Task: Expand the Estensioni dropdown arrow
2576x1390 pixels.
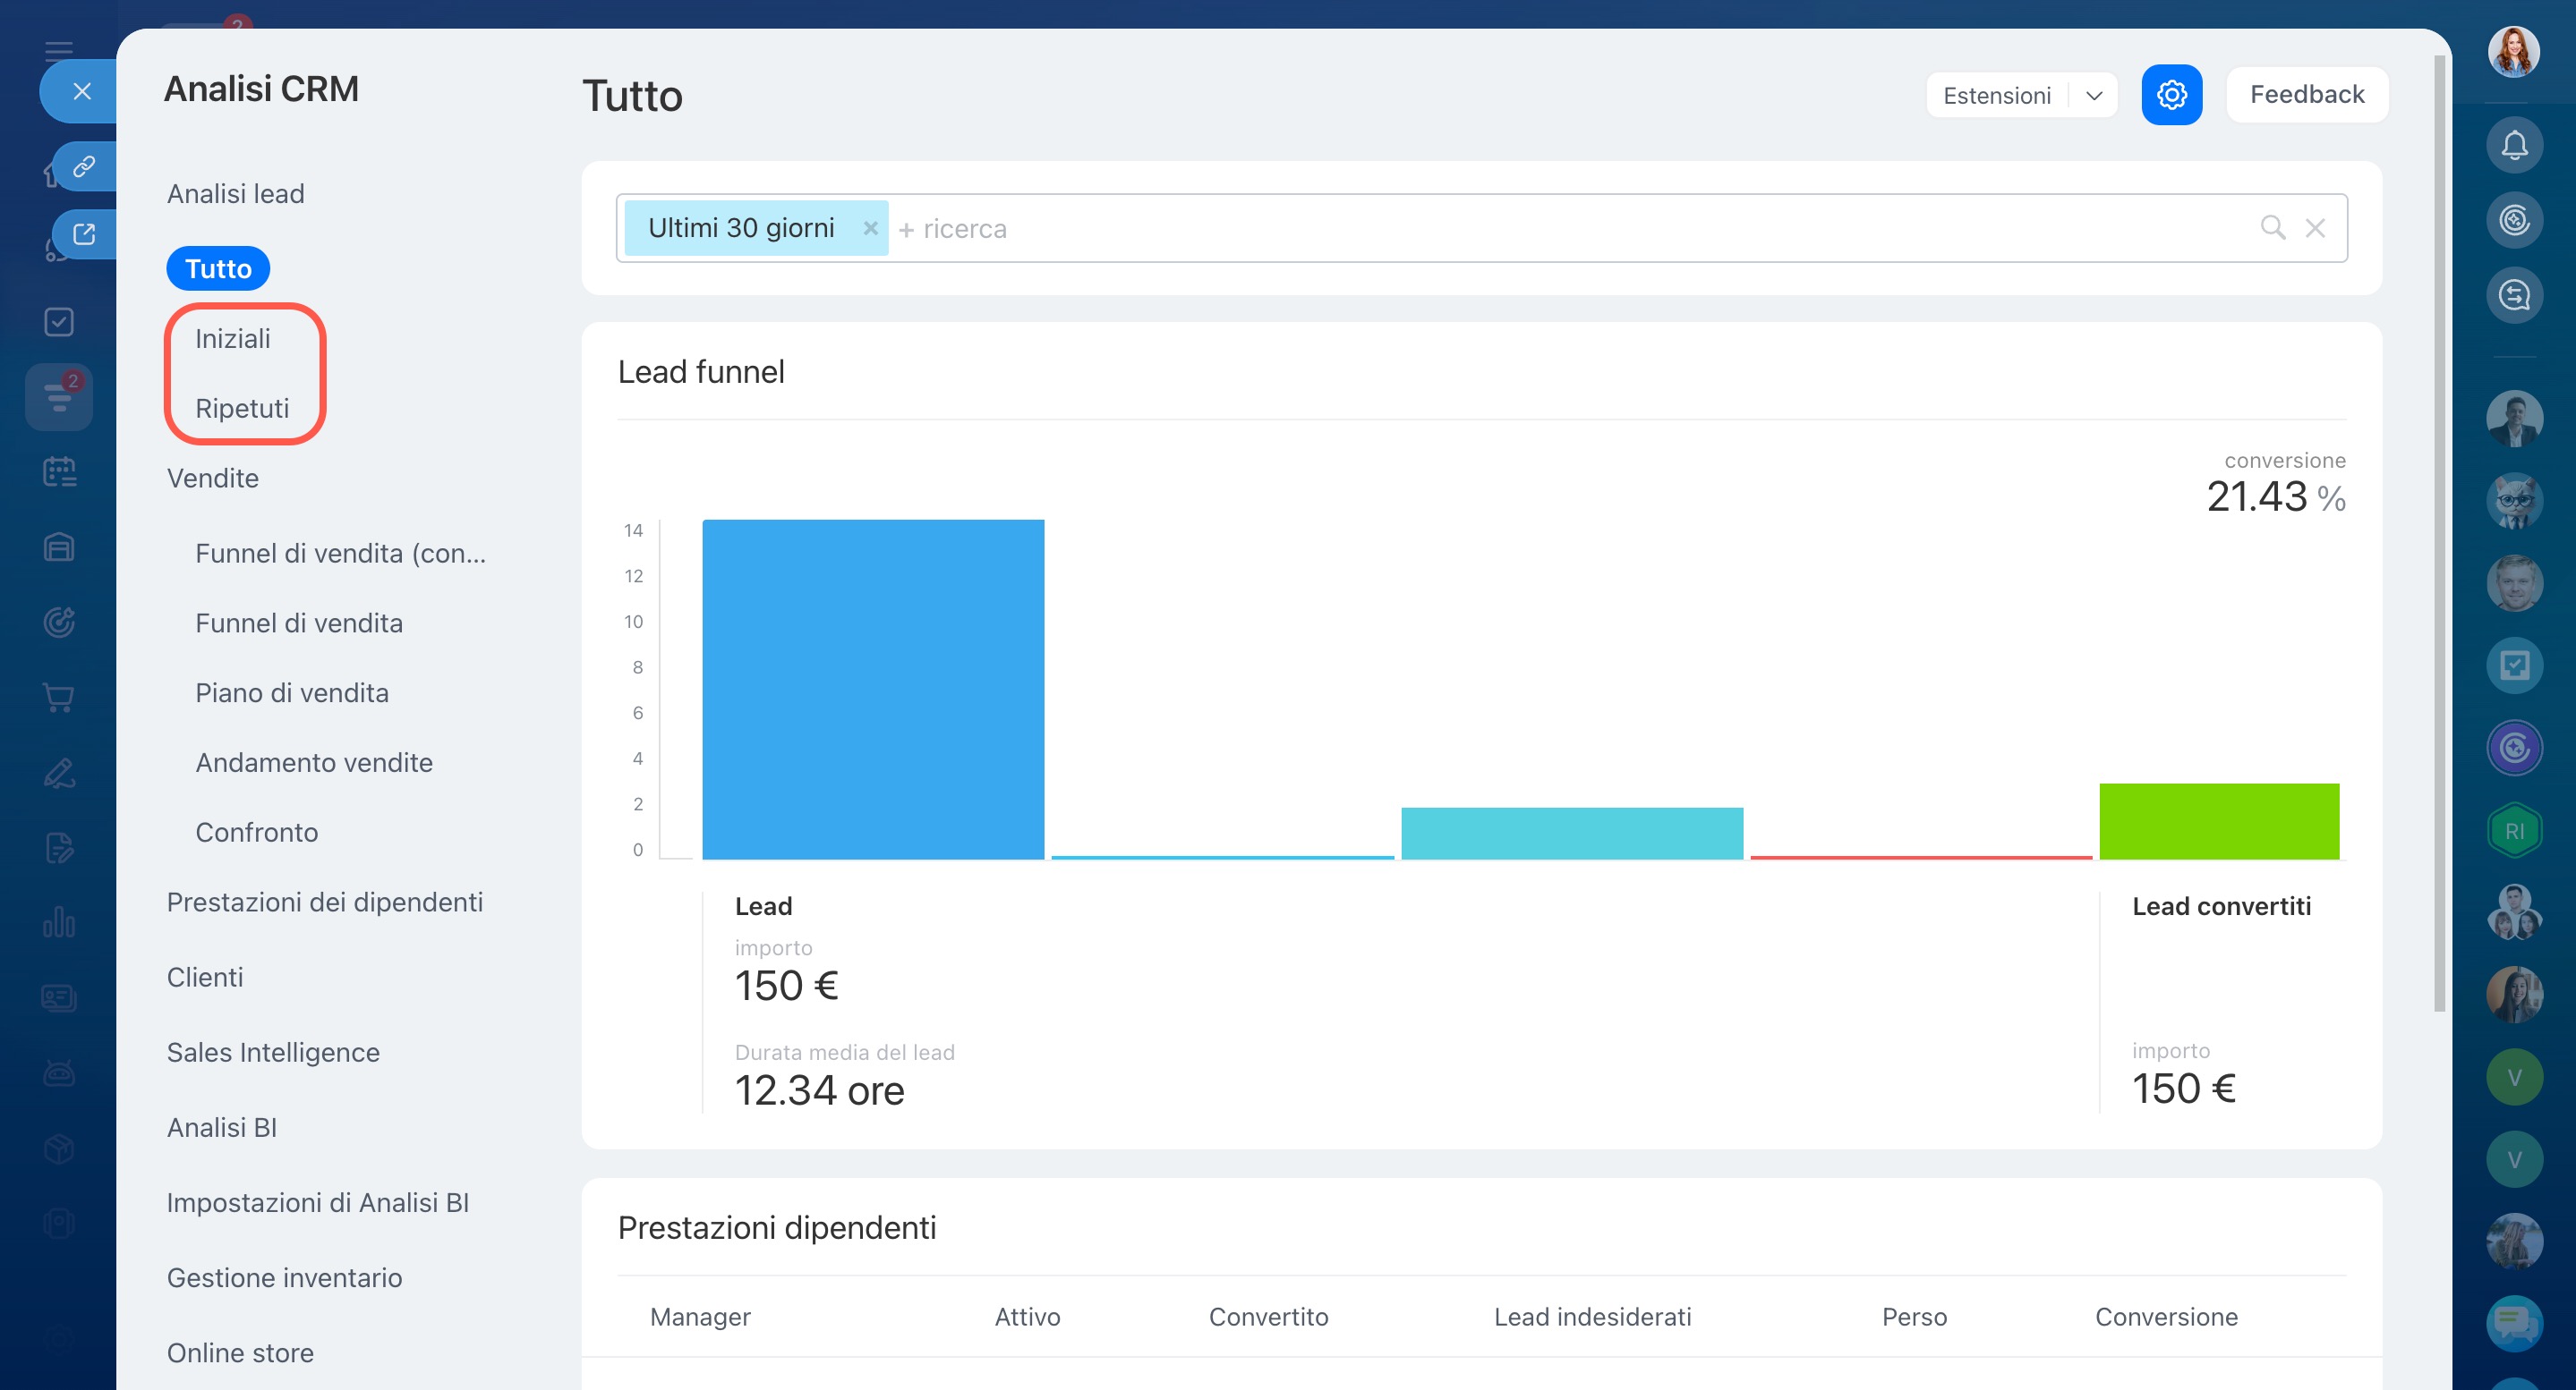Action: pyautogui.click(x=2093, y=96)
